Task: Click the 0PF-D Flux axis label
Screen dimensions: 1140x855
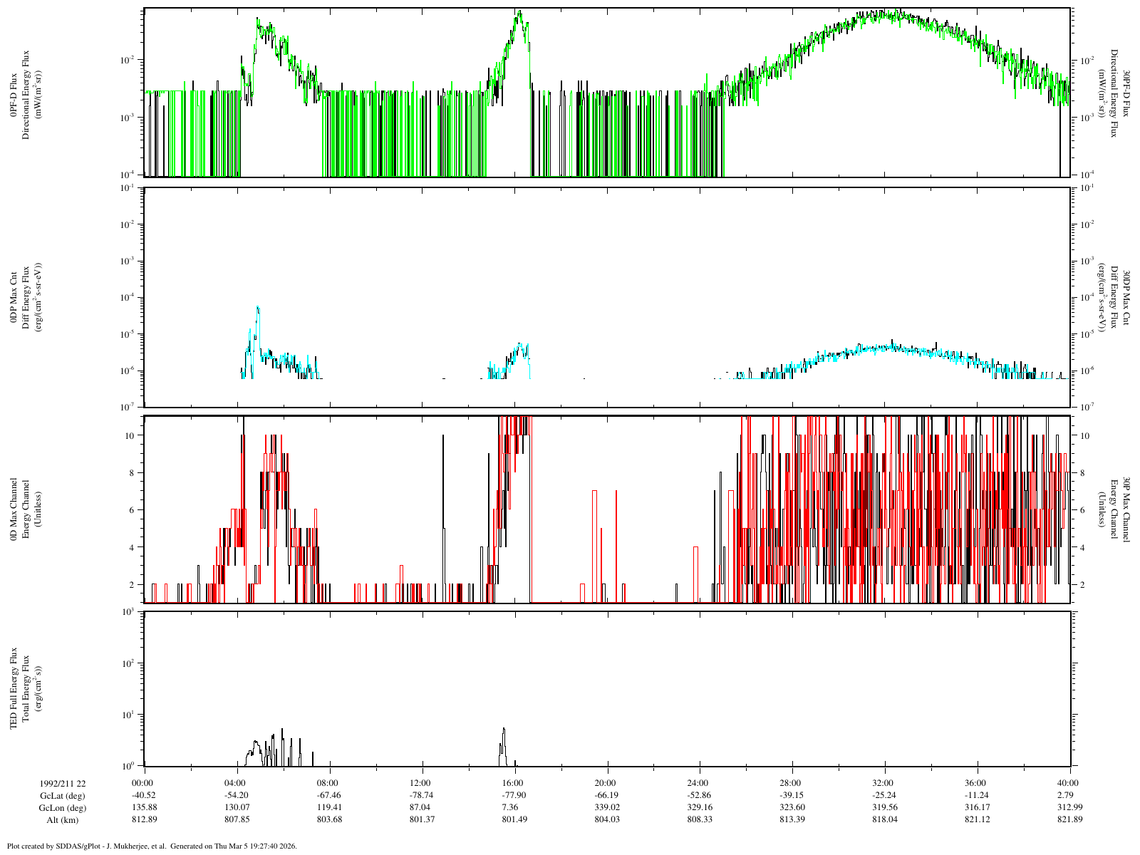Action: [14, 94]
